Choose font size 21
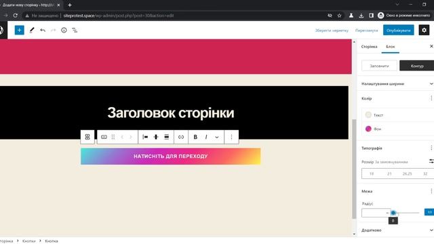This screenshot has width=434, height=244. (389, 174)
